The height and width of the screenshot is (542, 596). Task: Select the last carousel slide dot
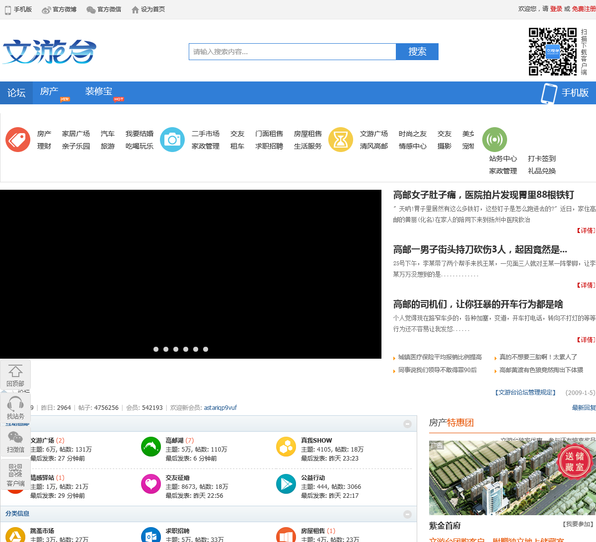click(x=206, y=349)
